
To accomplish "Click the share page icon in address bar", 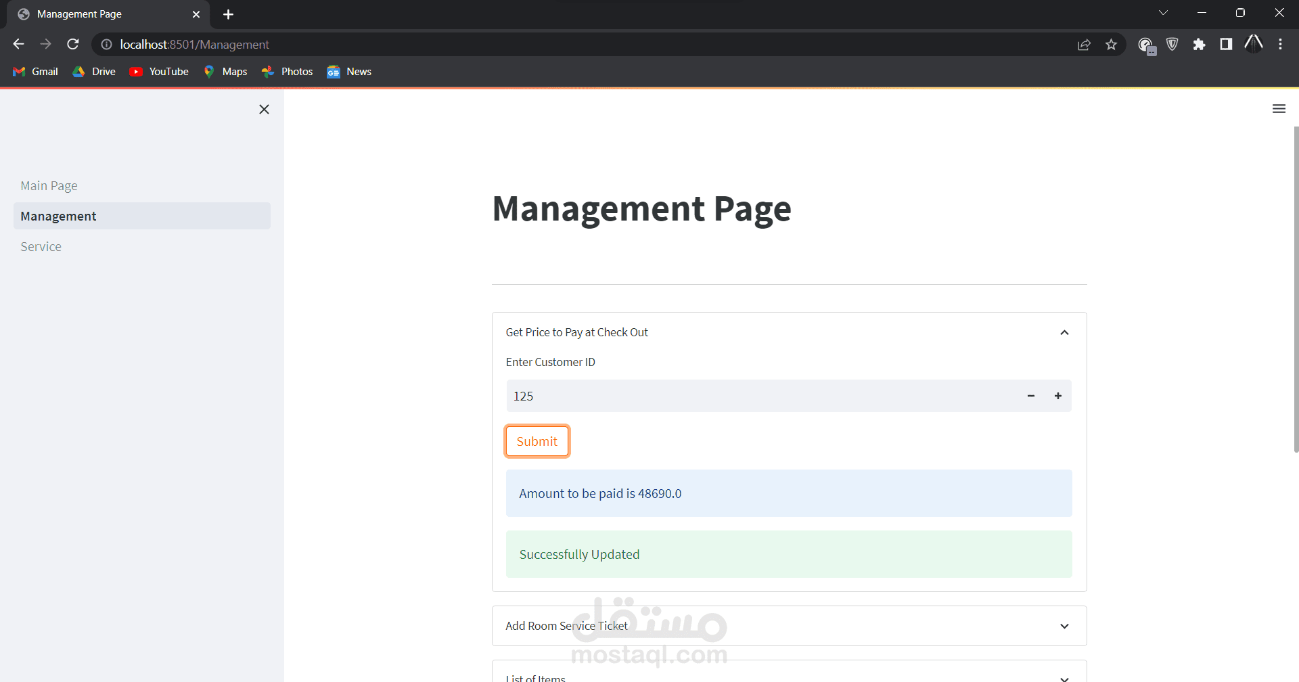I will tap(1084, 45).
